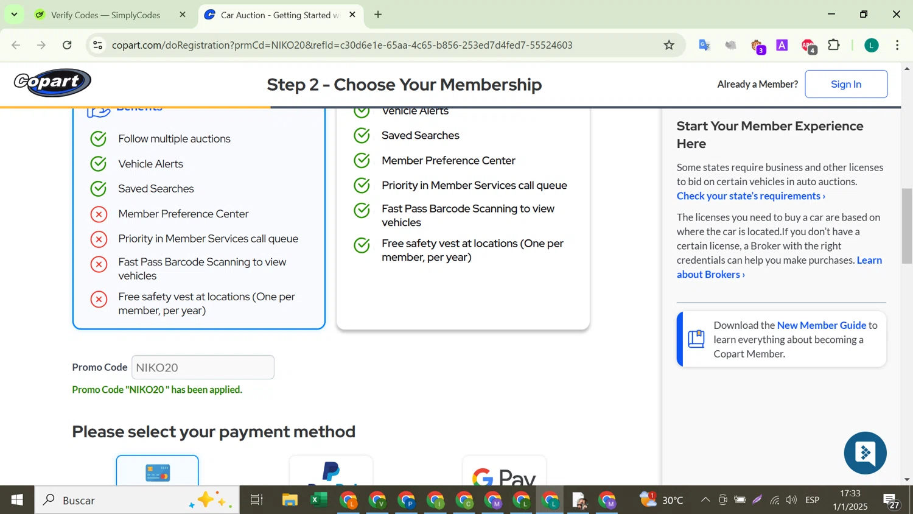Open a new browser tab
This screenshot has height=514, width=913.
pos(378,15)
